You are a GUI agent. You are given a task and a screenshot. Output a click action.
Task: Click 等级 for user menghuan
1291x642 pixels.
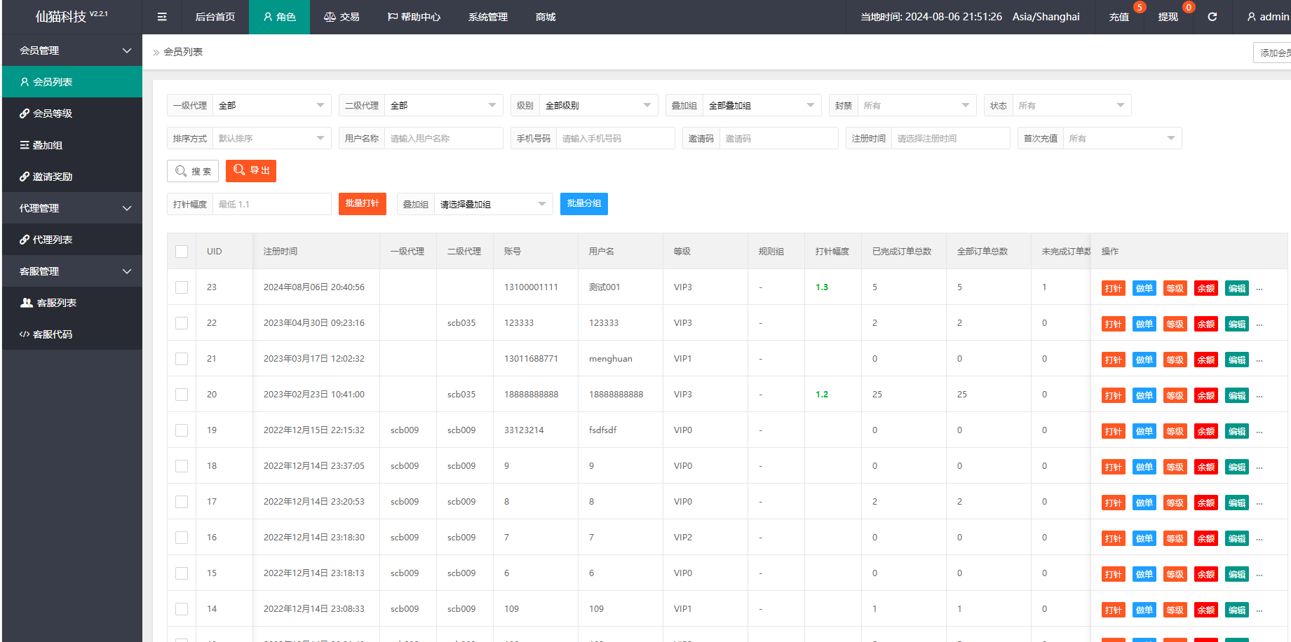point(1175,360)
